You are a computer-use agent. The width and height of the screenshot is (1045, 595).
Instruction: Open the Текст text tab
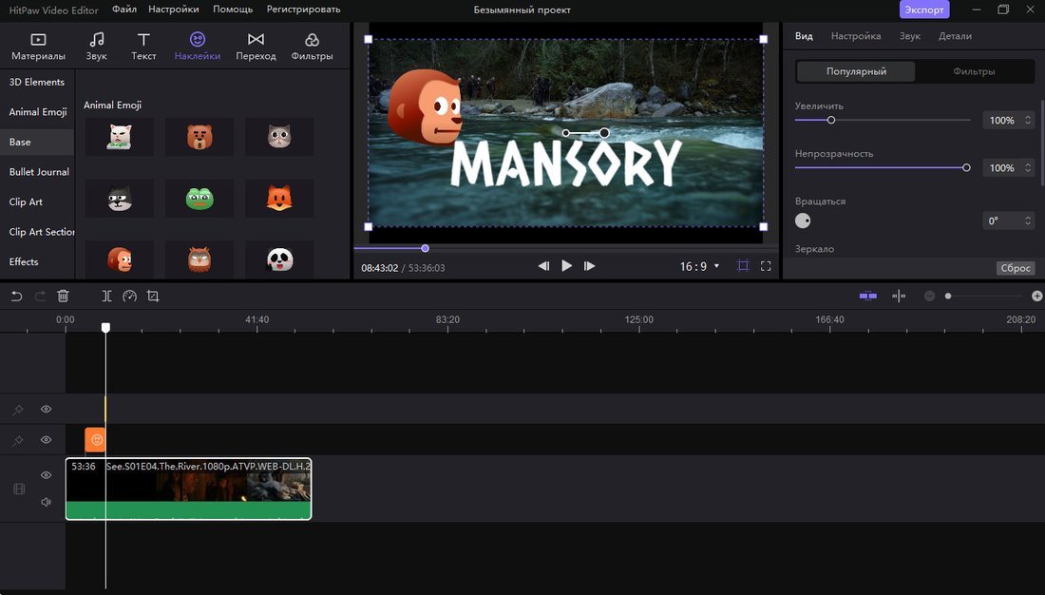coord(143,47)
